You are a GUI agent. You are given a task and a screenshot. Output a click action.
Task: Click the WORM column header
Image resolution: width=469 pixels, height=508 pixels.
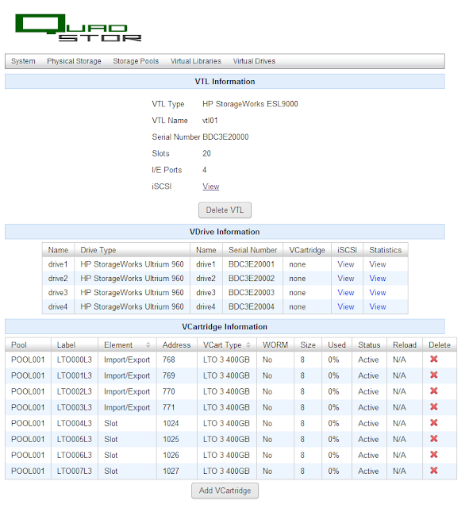[x=275, y=345]
